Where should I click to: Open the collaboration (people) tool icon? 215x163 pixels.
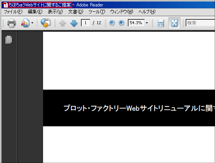click(x=25, y=23)
